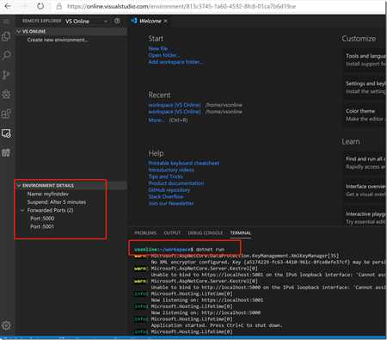The width and height of the screenshot is (387, 340).
Task: Open the Debug view icon
Action: click(6, 95)
